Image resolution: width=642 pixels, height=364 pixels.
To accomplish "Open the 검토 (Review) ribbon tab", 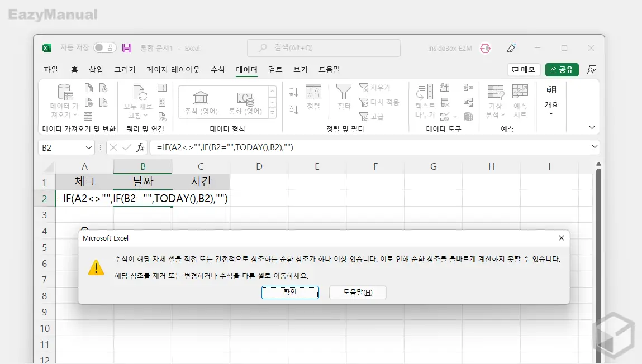I will click(273, 70).
